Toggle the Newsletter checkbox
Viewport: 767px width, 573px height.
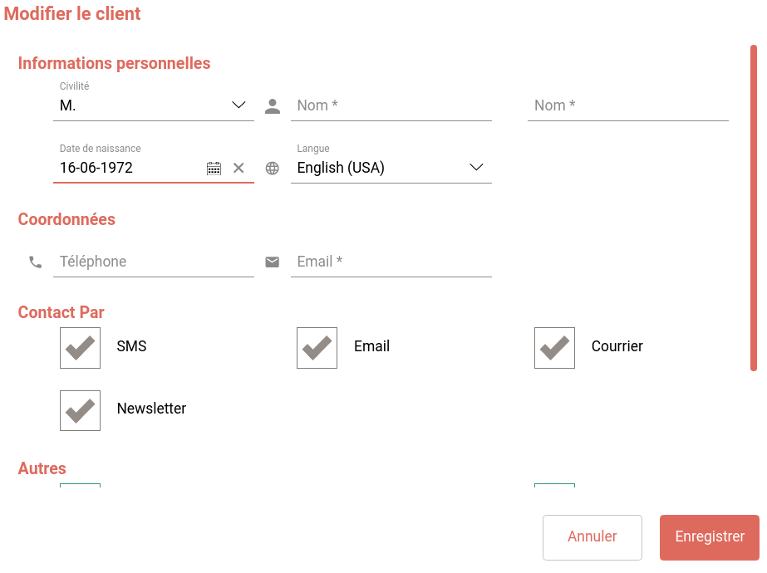click(x=80, y=410)
